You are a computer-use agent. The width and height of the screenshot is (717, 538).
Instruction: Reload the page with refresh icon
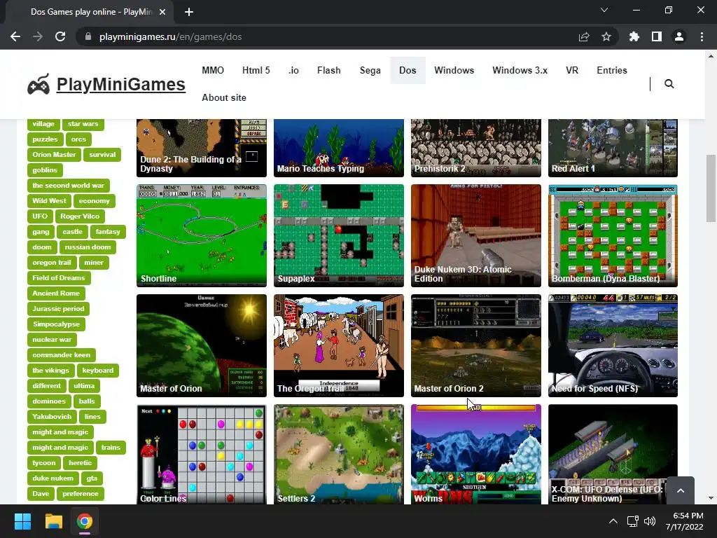[x=60, y=36]
